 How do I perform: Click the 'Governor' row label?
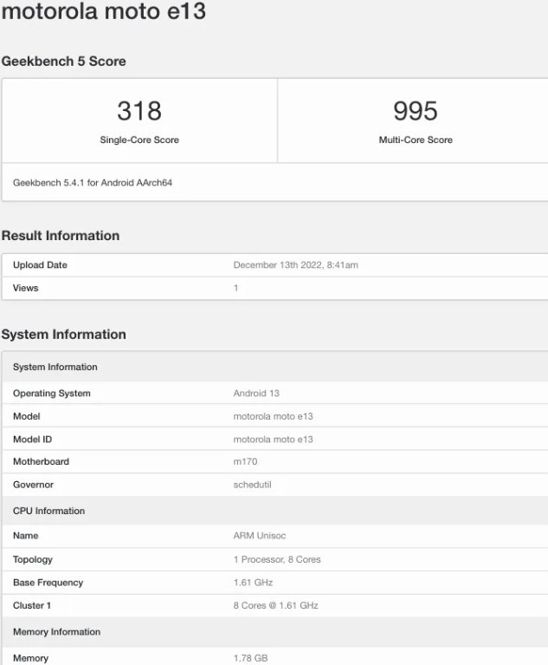33,485
